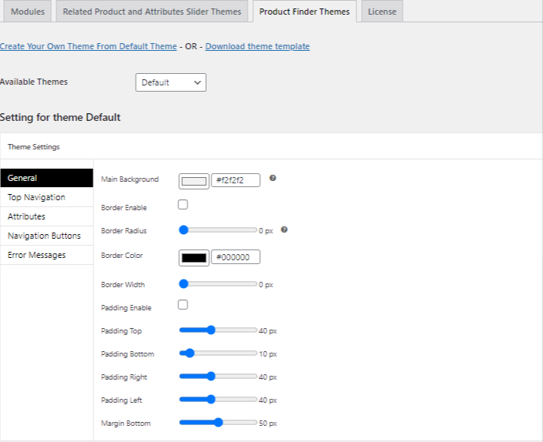The image size is (543, 442).
Task: Click the Padding Top slider handle
Action: coord(211,330)
